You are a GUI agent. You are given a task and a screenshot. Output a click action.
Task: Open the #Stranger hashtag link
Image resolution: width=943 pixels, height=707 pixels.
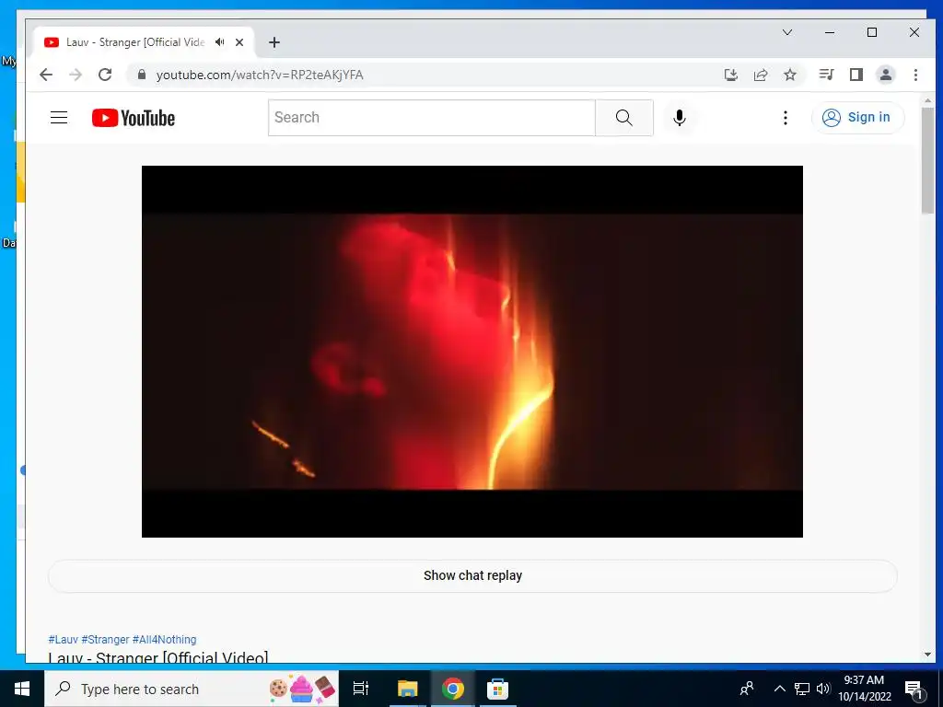tap(105, 640)
